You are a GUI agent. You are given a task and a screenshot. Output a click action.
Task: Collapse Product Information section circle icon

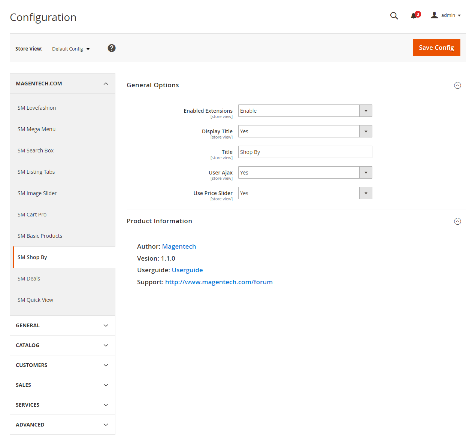[x=457, y=221]
